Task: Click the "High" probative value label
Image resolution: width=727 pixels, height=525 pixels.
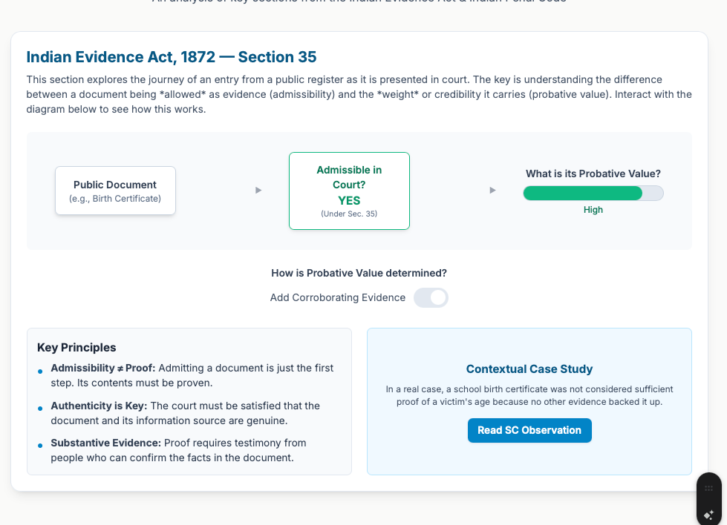Action: 593,210
